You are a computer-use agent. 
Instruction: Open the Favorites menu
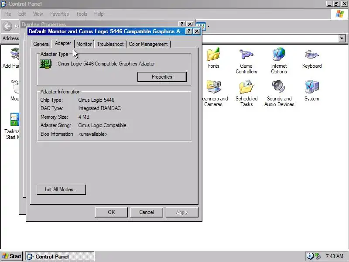tap(59, 14)
